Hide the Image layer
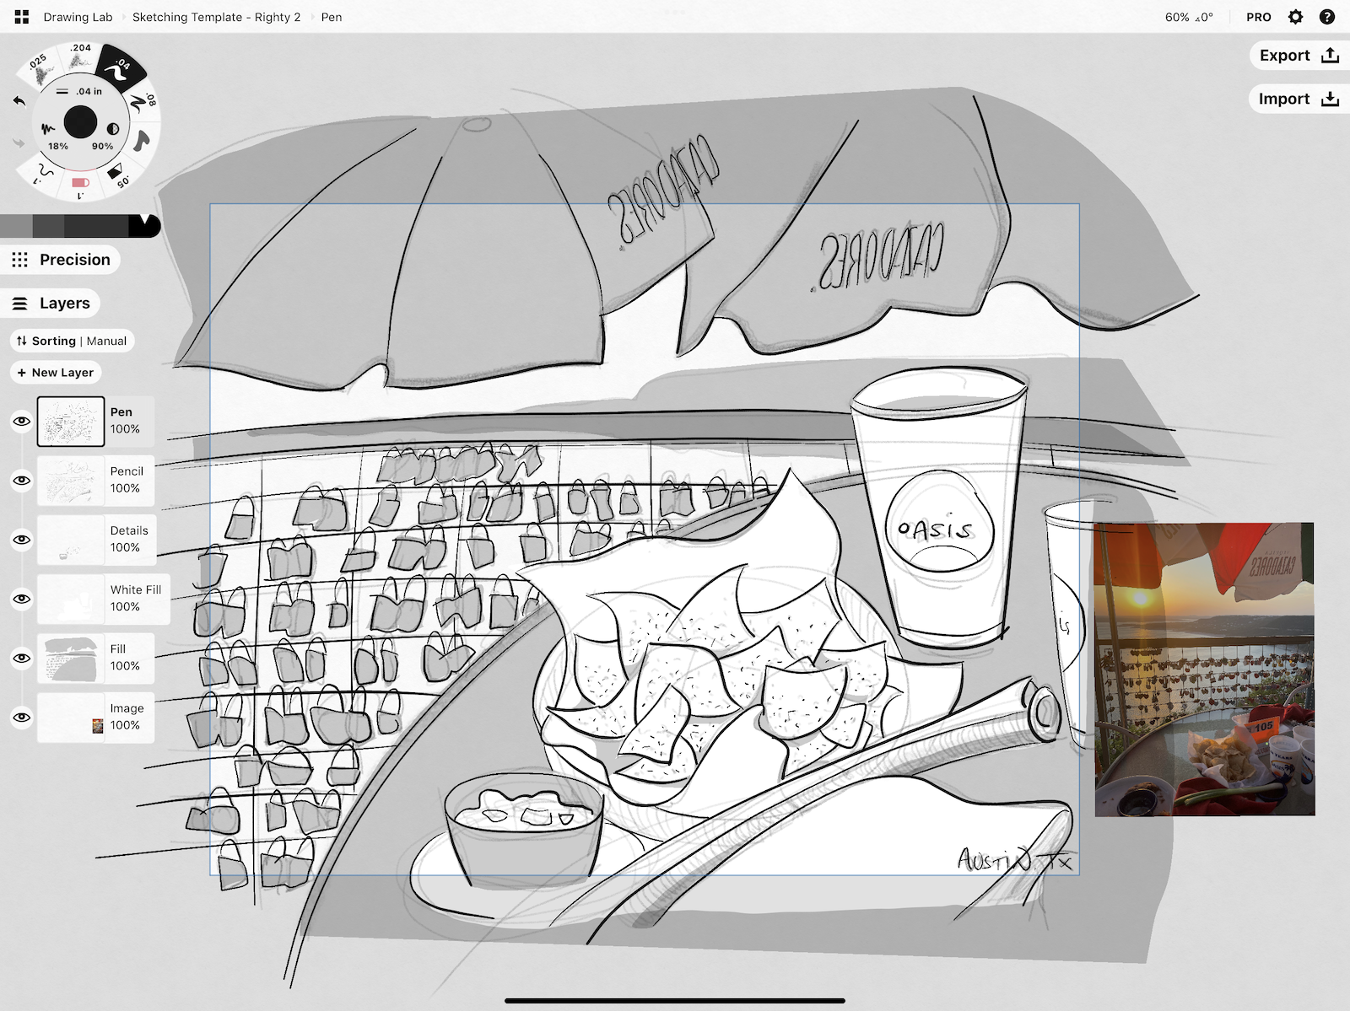1350x1011 pixels. (x=22, y=718)
